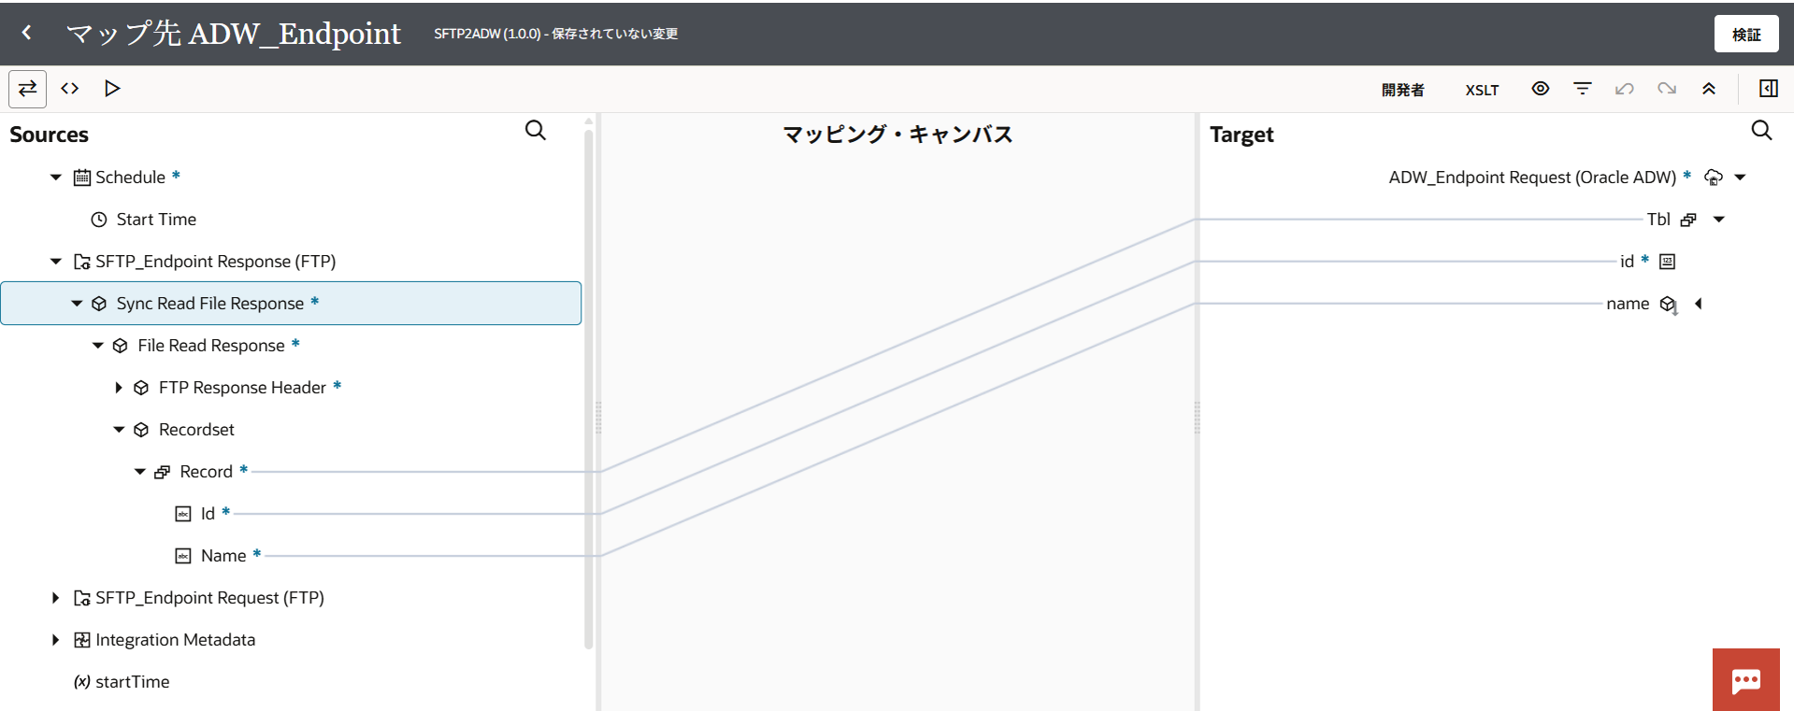Click the ADW cloud icon
The image size is (1794, 711).
(1714, 178)
